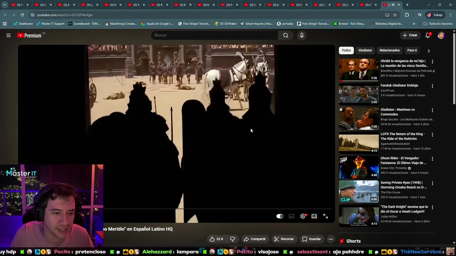
Task: Toggle subtitles button in the player
Action: point(291,216)
